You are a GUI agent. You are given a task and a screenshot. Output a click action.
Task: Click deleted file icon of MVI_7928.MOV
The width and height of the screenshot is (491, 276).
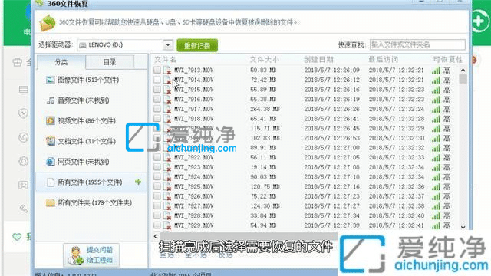click(x=167, y=215)
